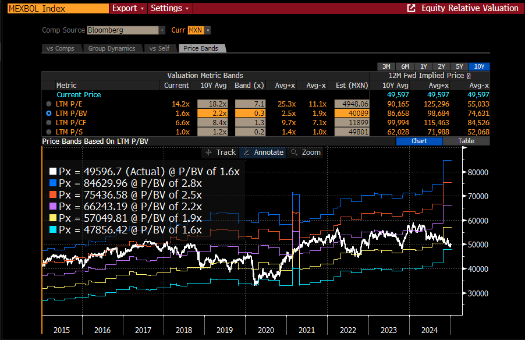Image resolution: width=525 pixels, height=340 pixels.
Task: Click LTM P/S 10Y Avg implied price 62,028
Action: click(x=398, y=132)
